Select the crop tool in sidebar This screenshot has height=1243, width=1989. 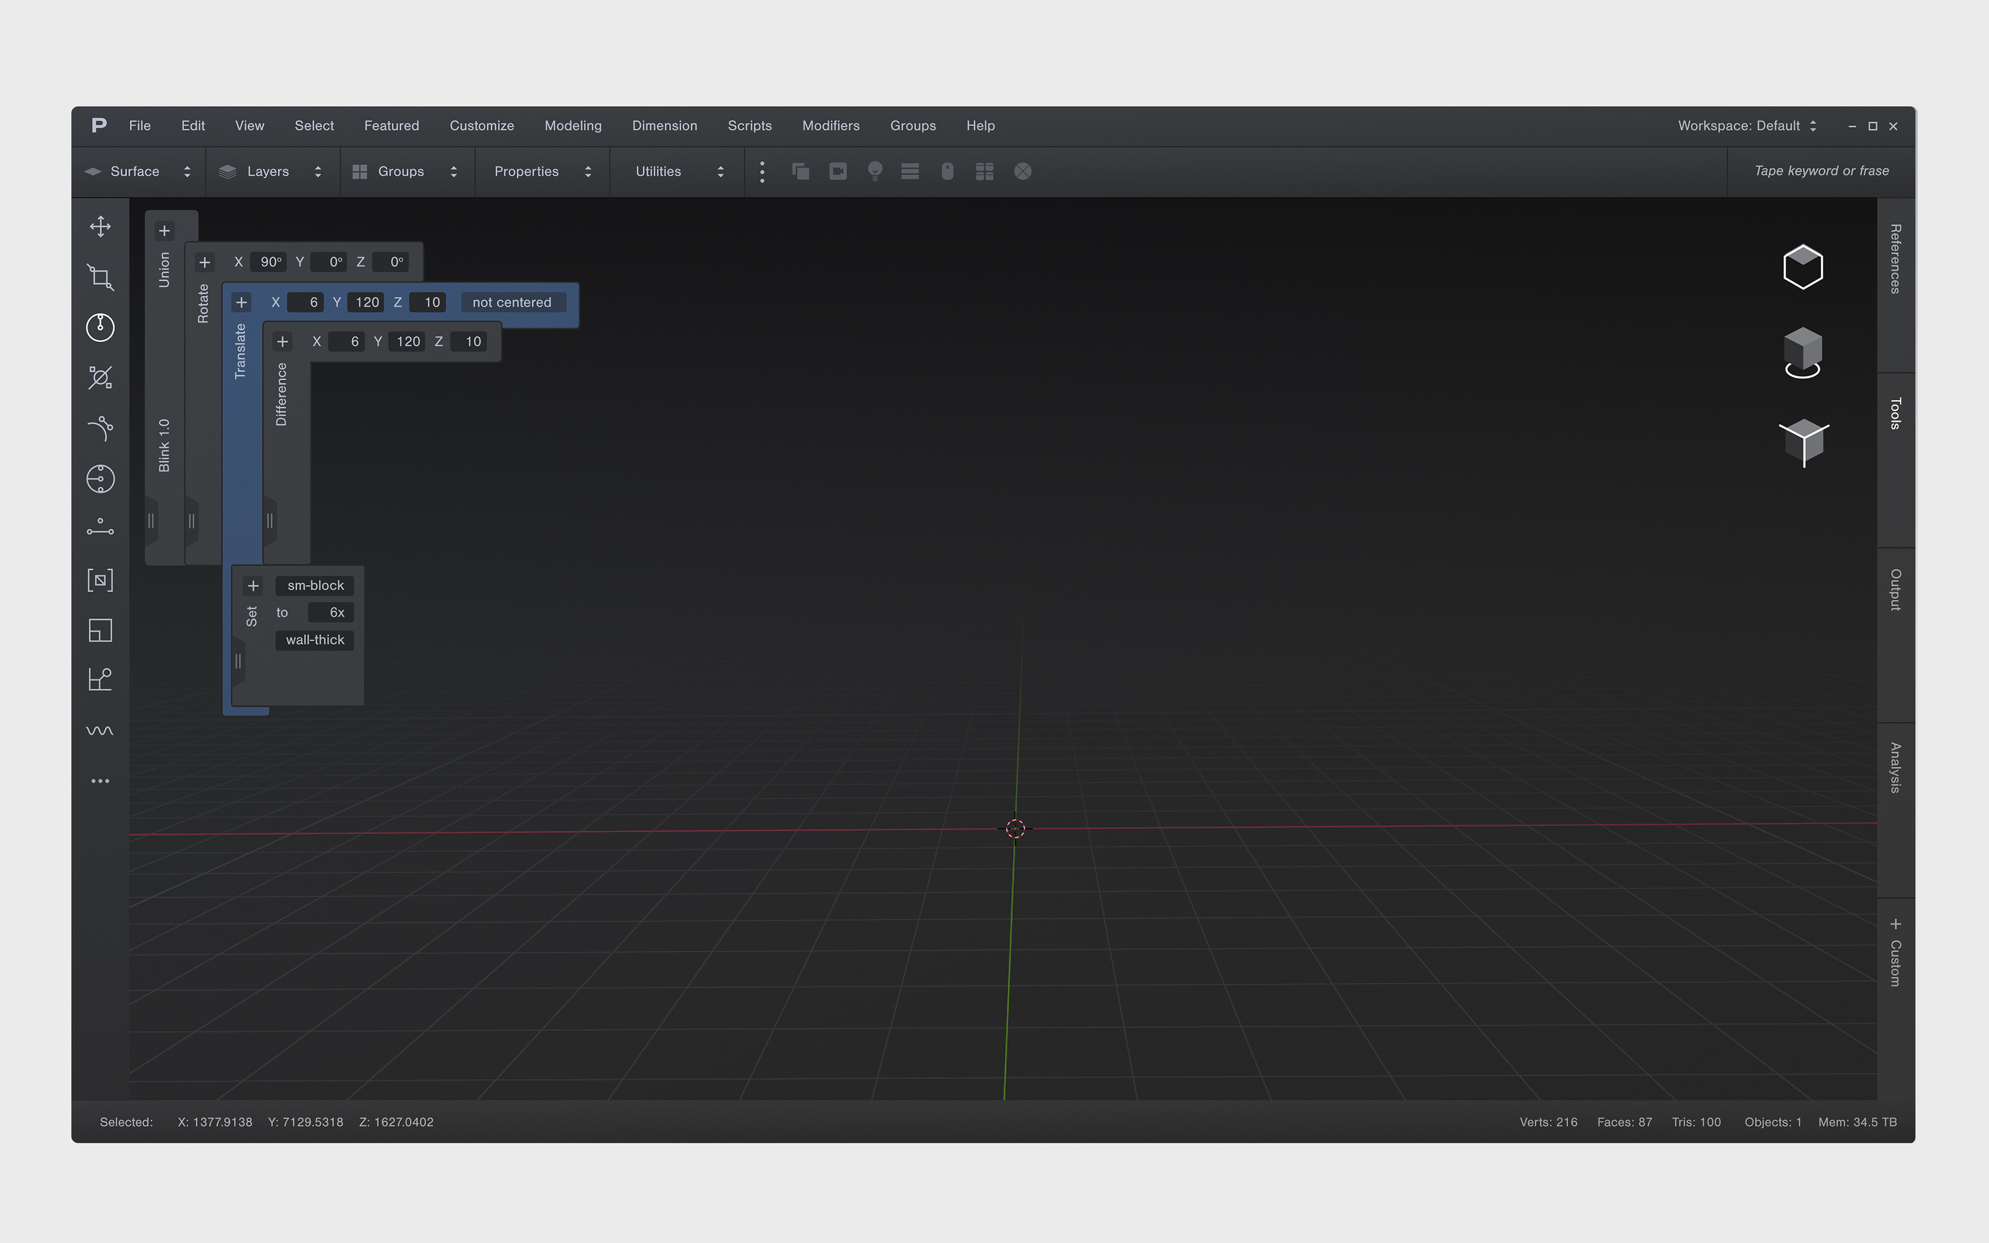[100, 277]
